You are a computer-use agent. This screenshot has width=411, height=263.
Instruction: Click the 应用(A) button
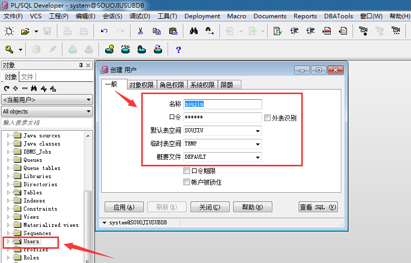124,207
